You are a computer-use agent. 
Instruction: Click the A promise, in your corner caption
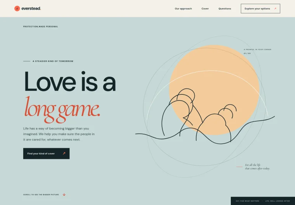point(257,49)
